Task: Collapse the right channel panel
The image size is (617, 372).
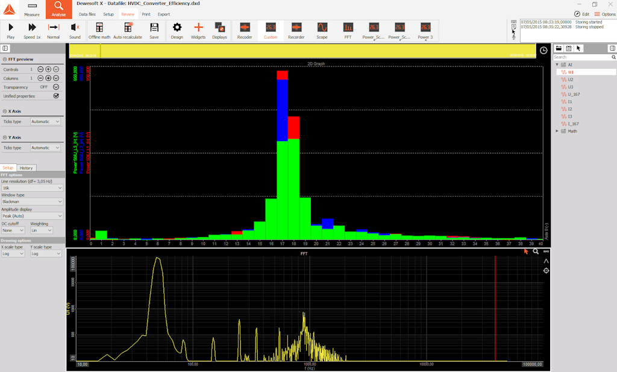Action: pos(612,48)
